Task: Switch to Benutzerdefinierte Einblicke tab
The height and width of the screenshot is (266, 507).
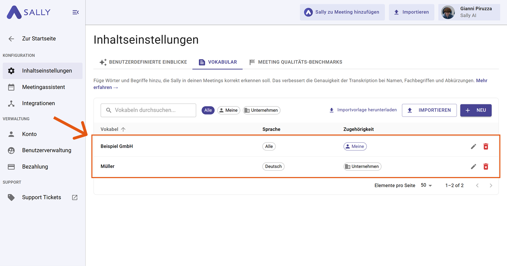Action: pyautogui.click(x=143, y=62)
